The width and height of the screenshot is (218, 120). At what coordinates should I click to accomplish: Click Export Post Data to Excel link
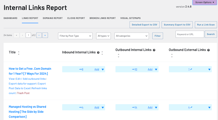point(27,86)
